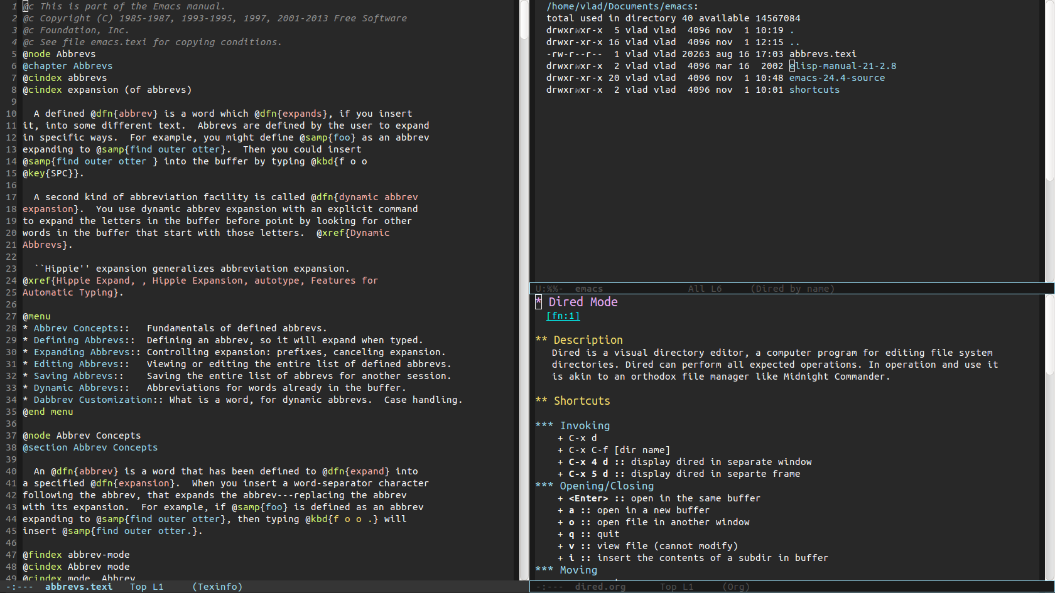Open the shortcuts directory in Dired
1055x593 pixels.
pos(814,90)
